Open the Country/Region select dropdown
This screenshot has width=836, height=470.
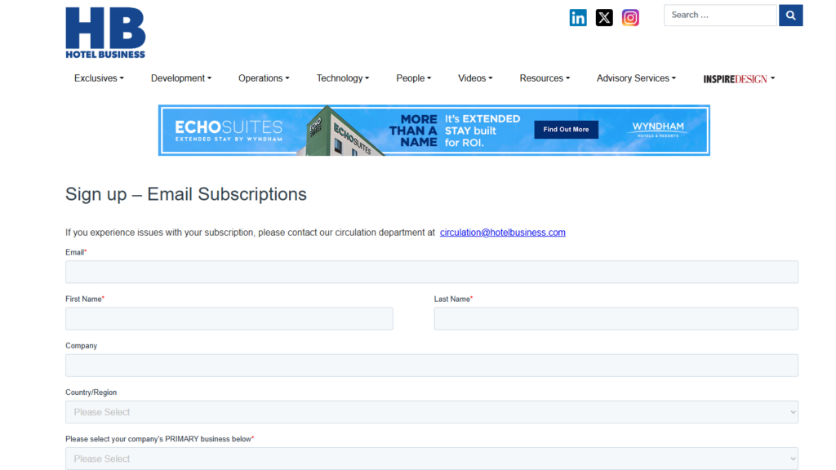click(x=432, y=412)
